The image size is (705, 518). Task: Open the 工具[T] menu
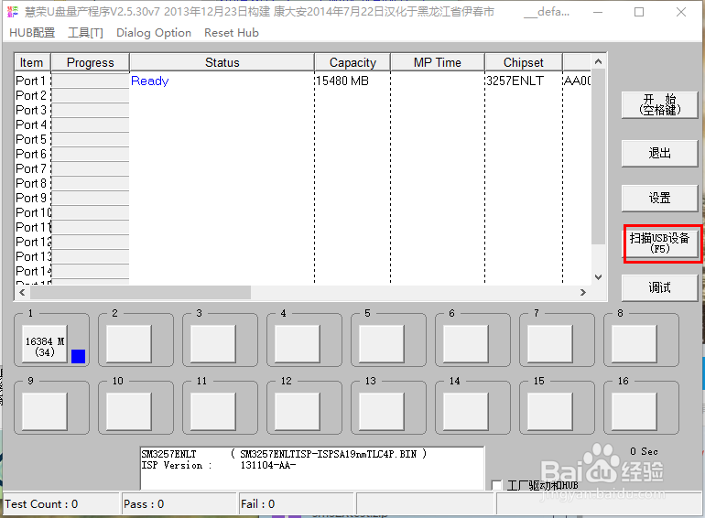85,33
